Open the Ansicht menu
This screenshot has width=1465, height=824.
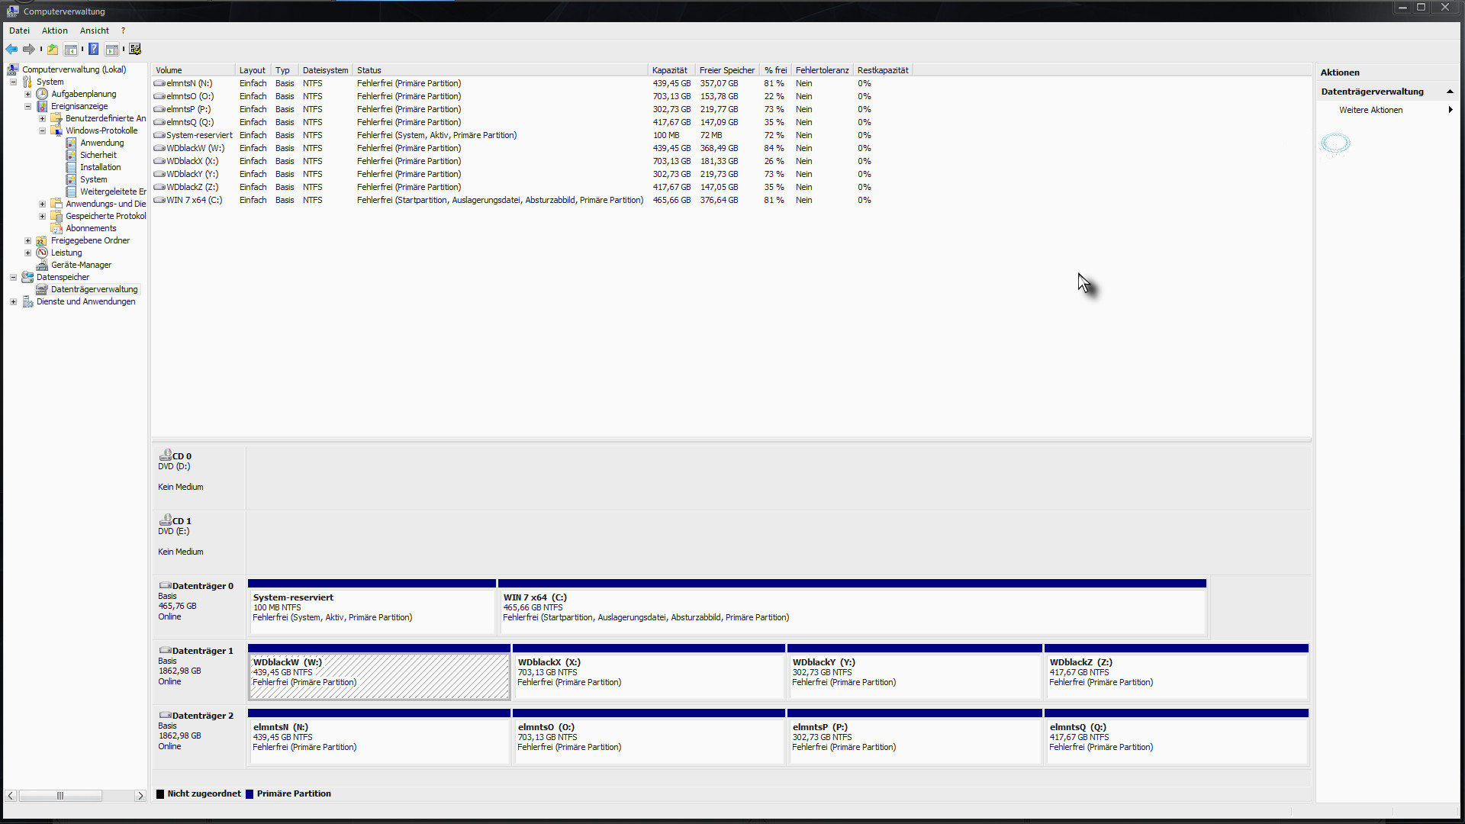(x=95, y=31)
